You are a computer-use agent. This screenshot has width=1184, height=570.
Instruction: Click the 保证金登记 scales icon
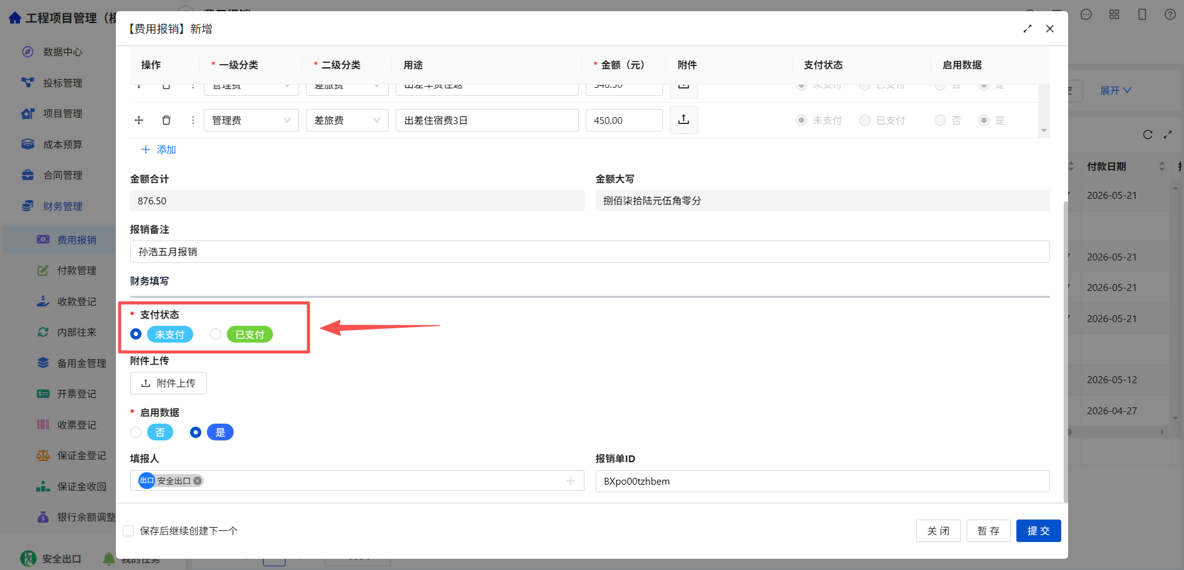pos(43,455)
